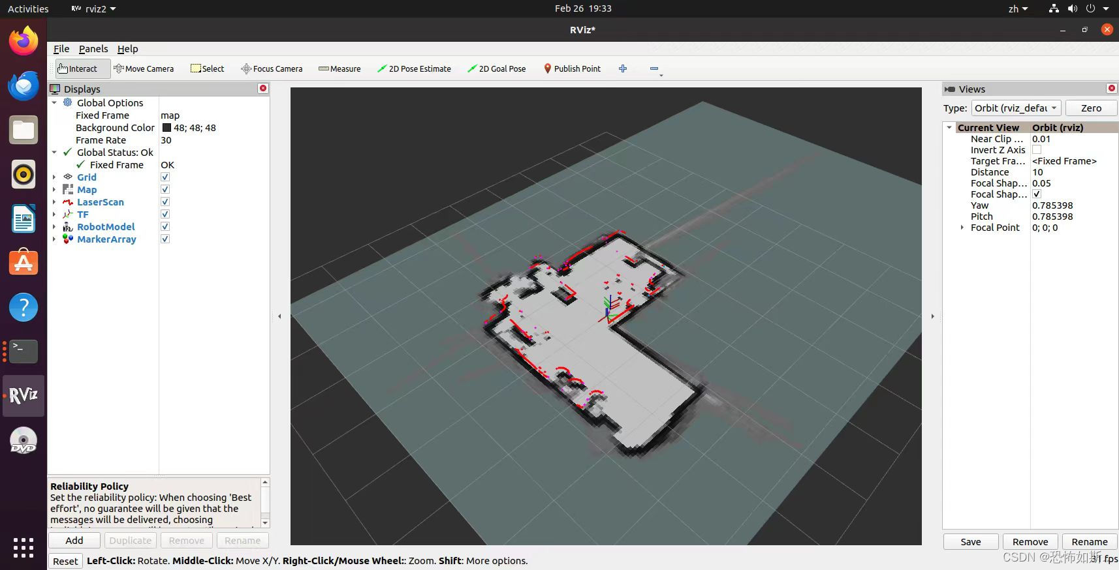
Task: Open the Help menu
Action: coord(127,49)
